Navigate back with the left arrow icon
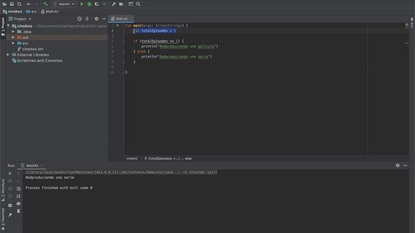This screenshot has height=233, width=415. tap(29, 4)
